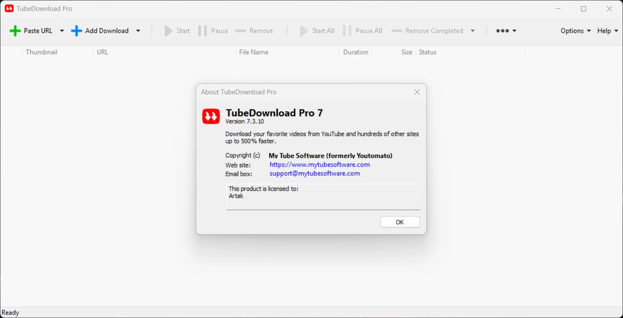Click OK in the About dialog
The height and width of the screenshot is (318, 623).
[400, 222]
